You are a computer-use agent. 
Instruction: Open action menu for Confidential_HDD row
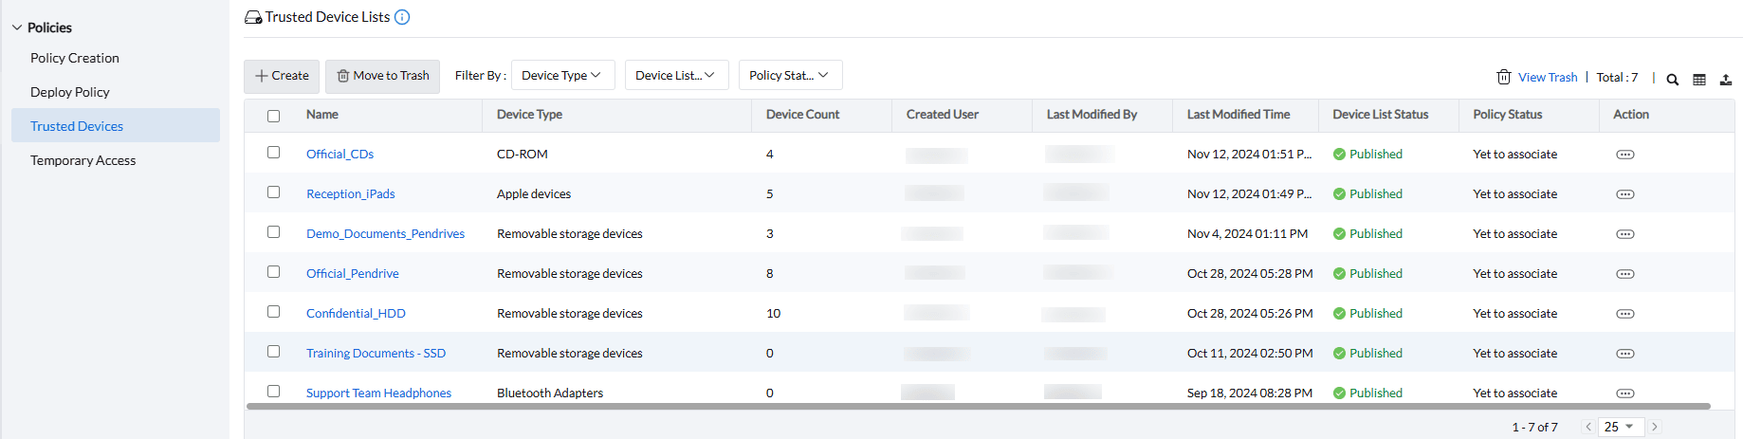tap(1624, 314)
